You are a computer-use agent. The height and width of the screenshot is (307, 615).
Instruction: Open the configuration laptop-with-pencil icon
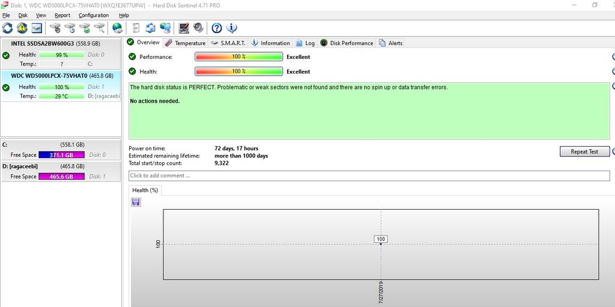[184, 28]
